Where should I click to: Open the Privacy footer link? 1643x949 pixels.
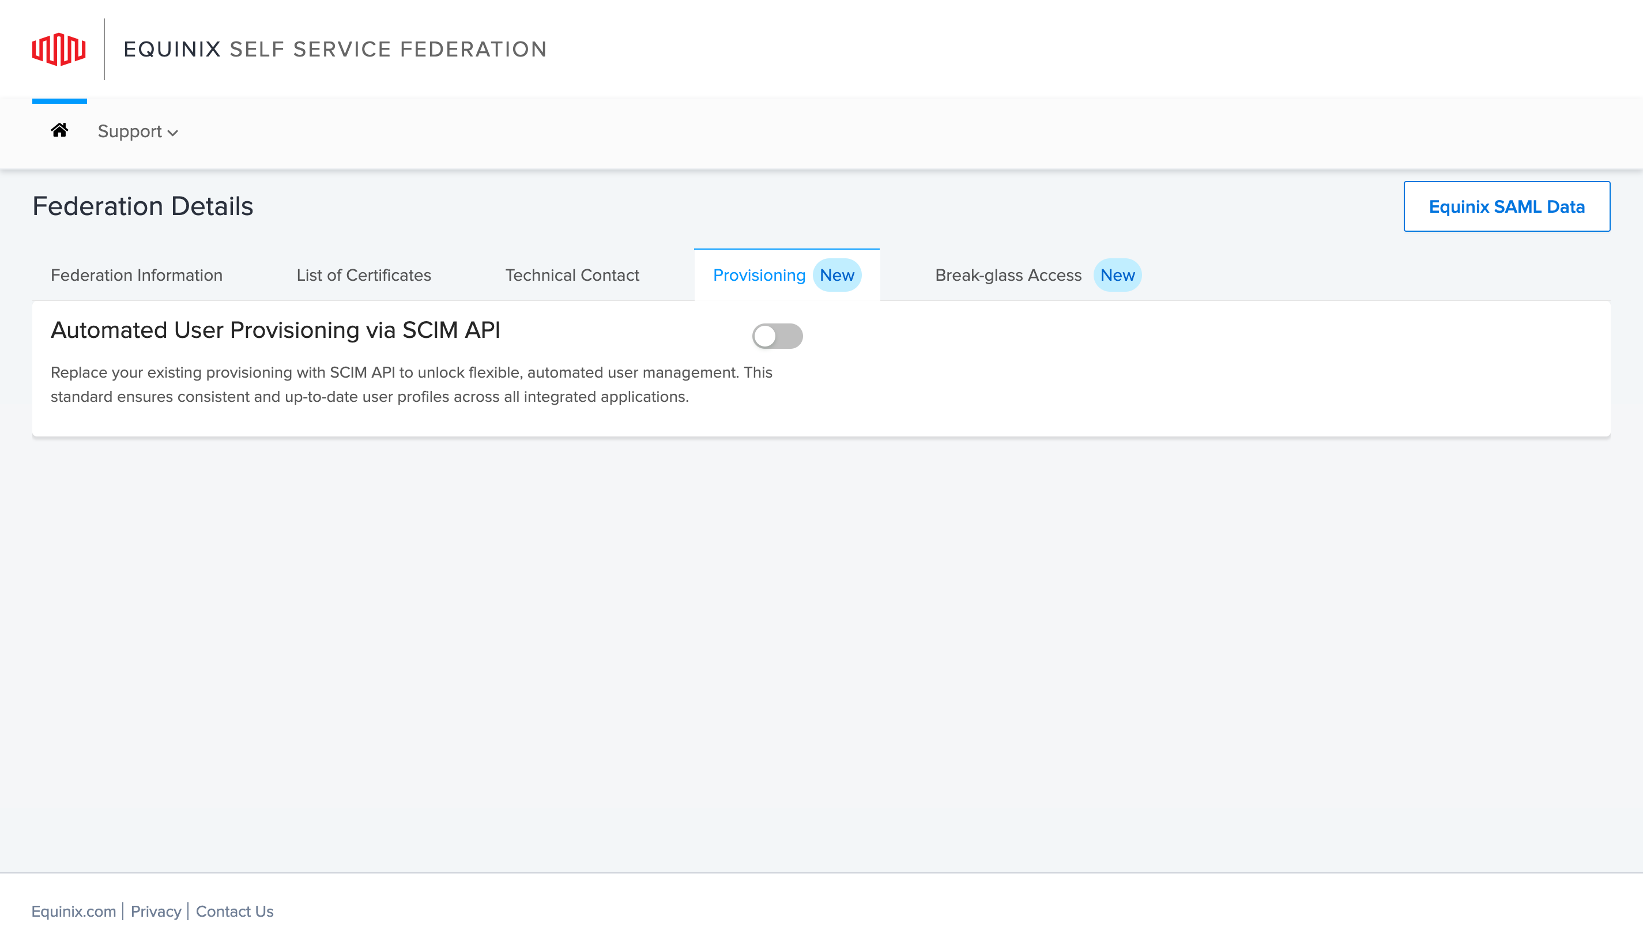pos(156,911)
